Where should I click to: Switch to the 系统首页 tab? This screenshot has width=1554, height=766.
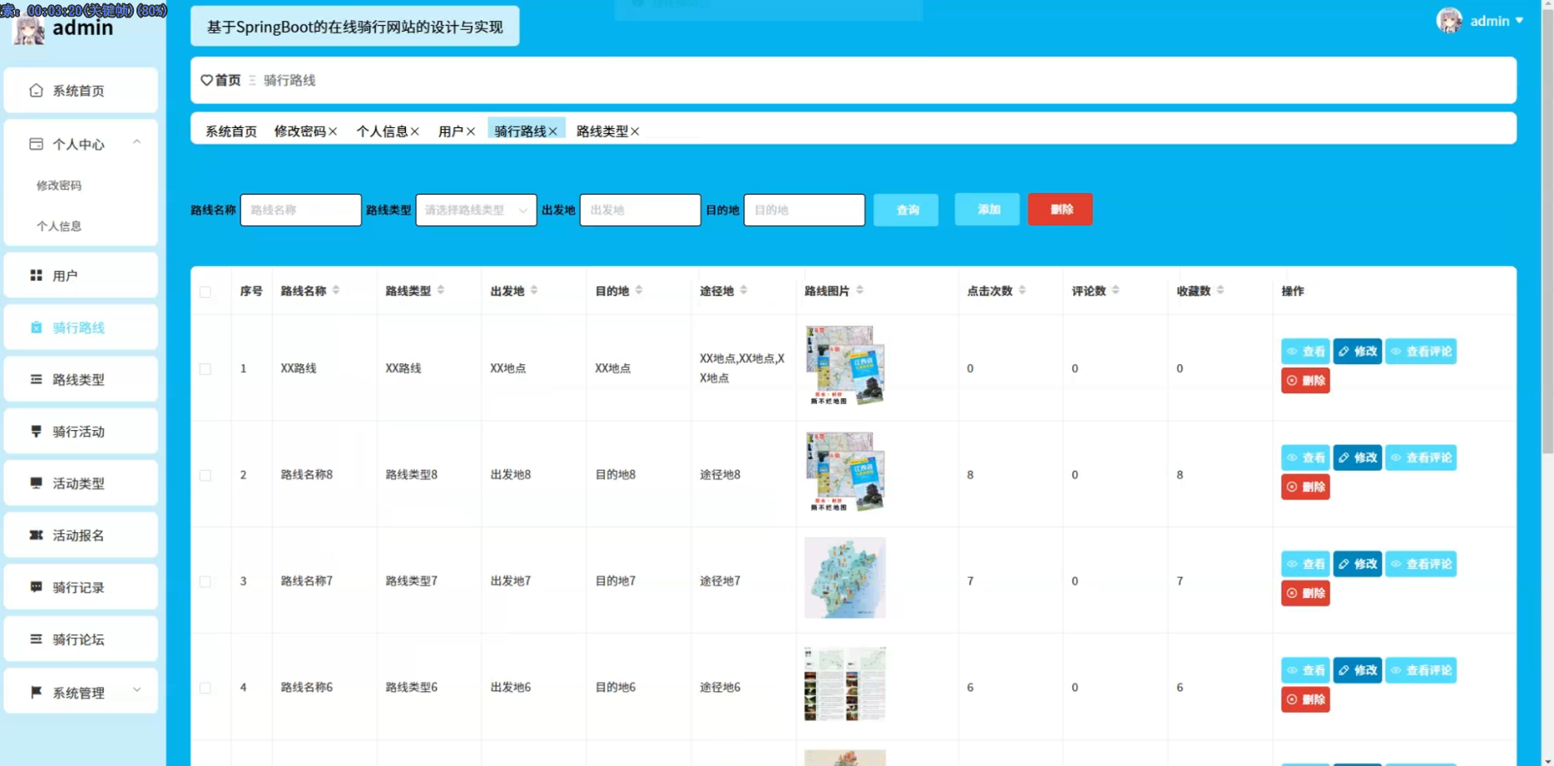tap(231, 131)
